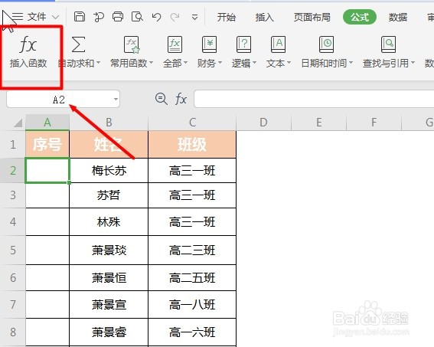The width and height of the screenshot is (434, 347).
Task: Expand the 文件 dropdown chevron
Action: (56, 17)
